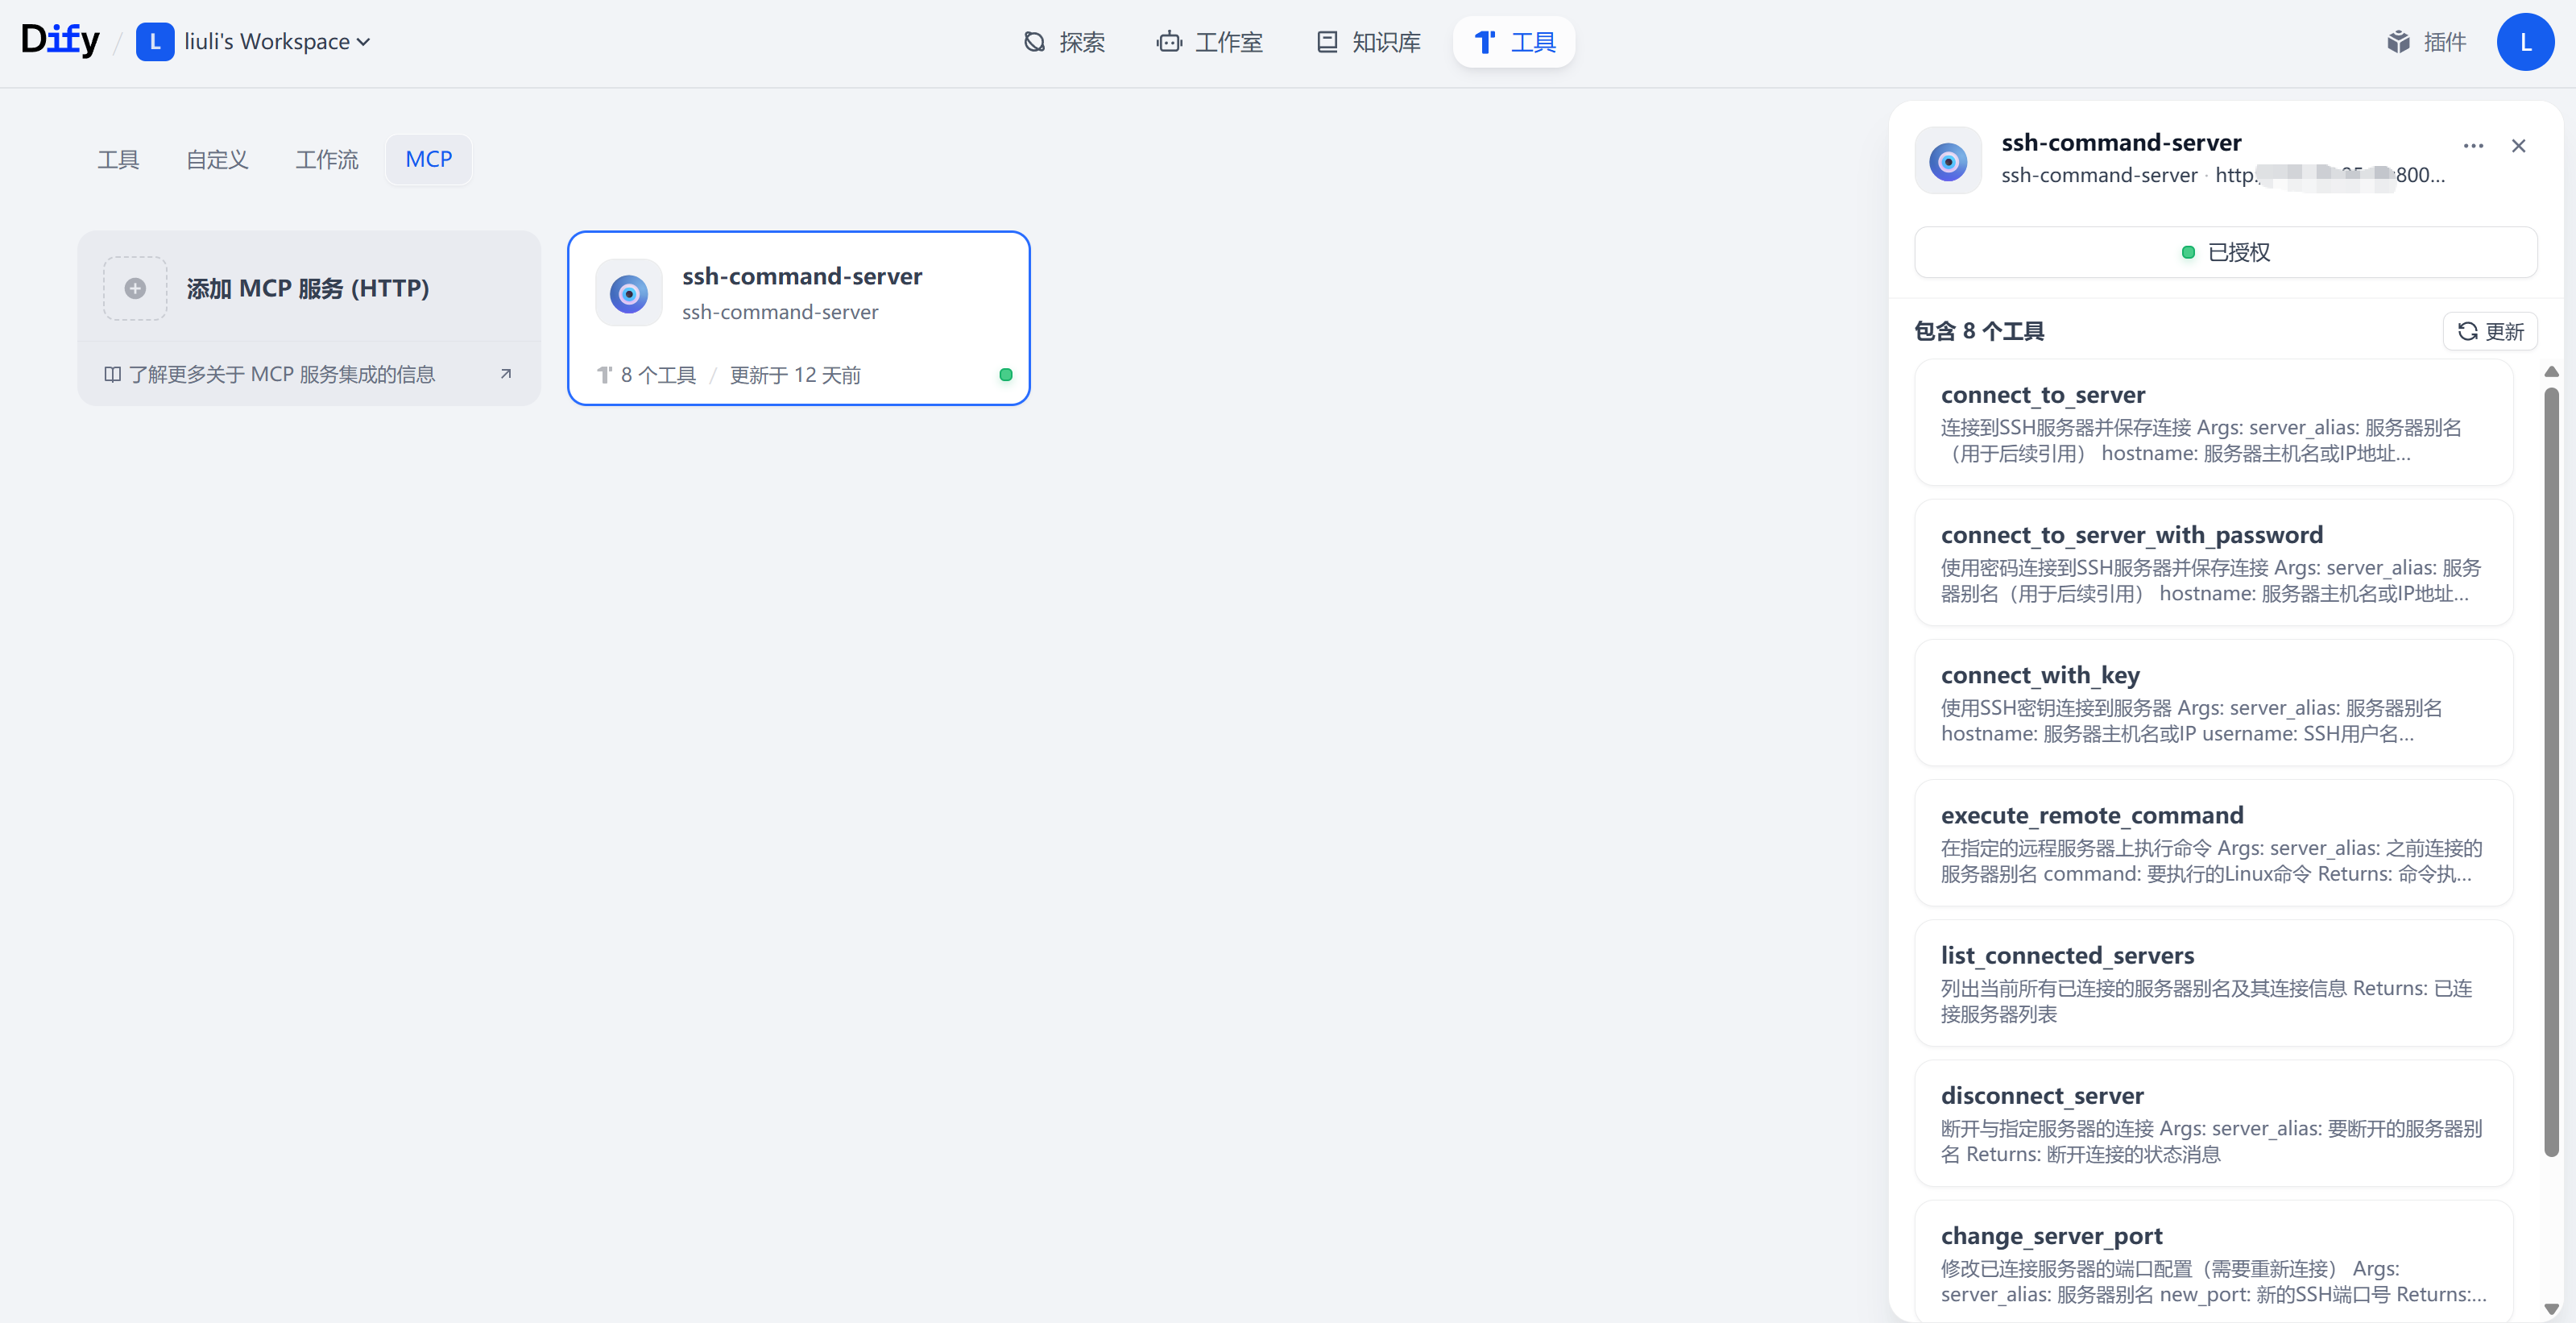Viewport: 2576px width, 1323px height.
Task: Switch to the 工作流 tab
Action: tap(327, 159)
